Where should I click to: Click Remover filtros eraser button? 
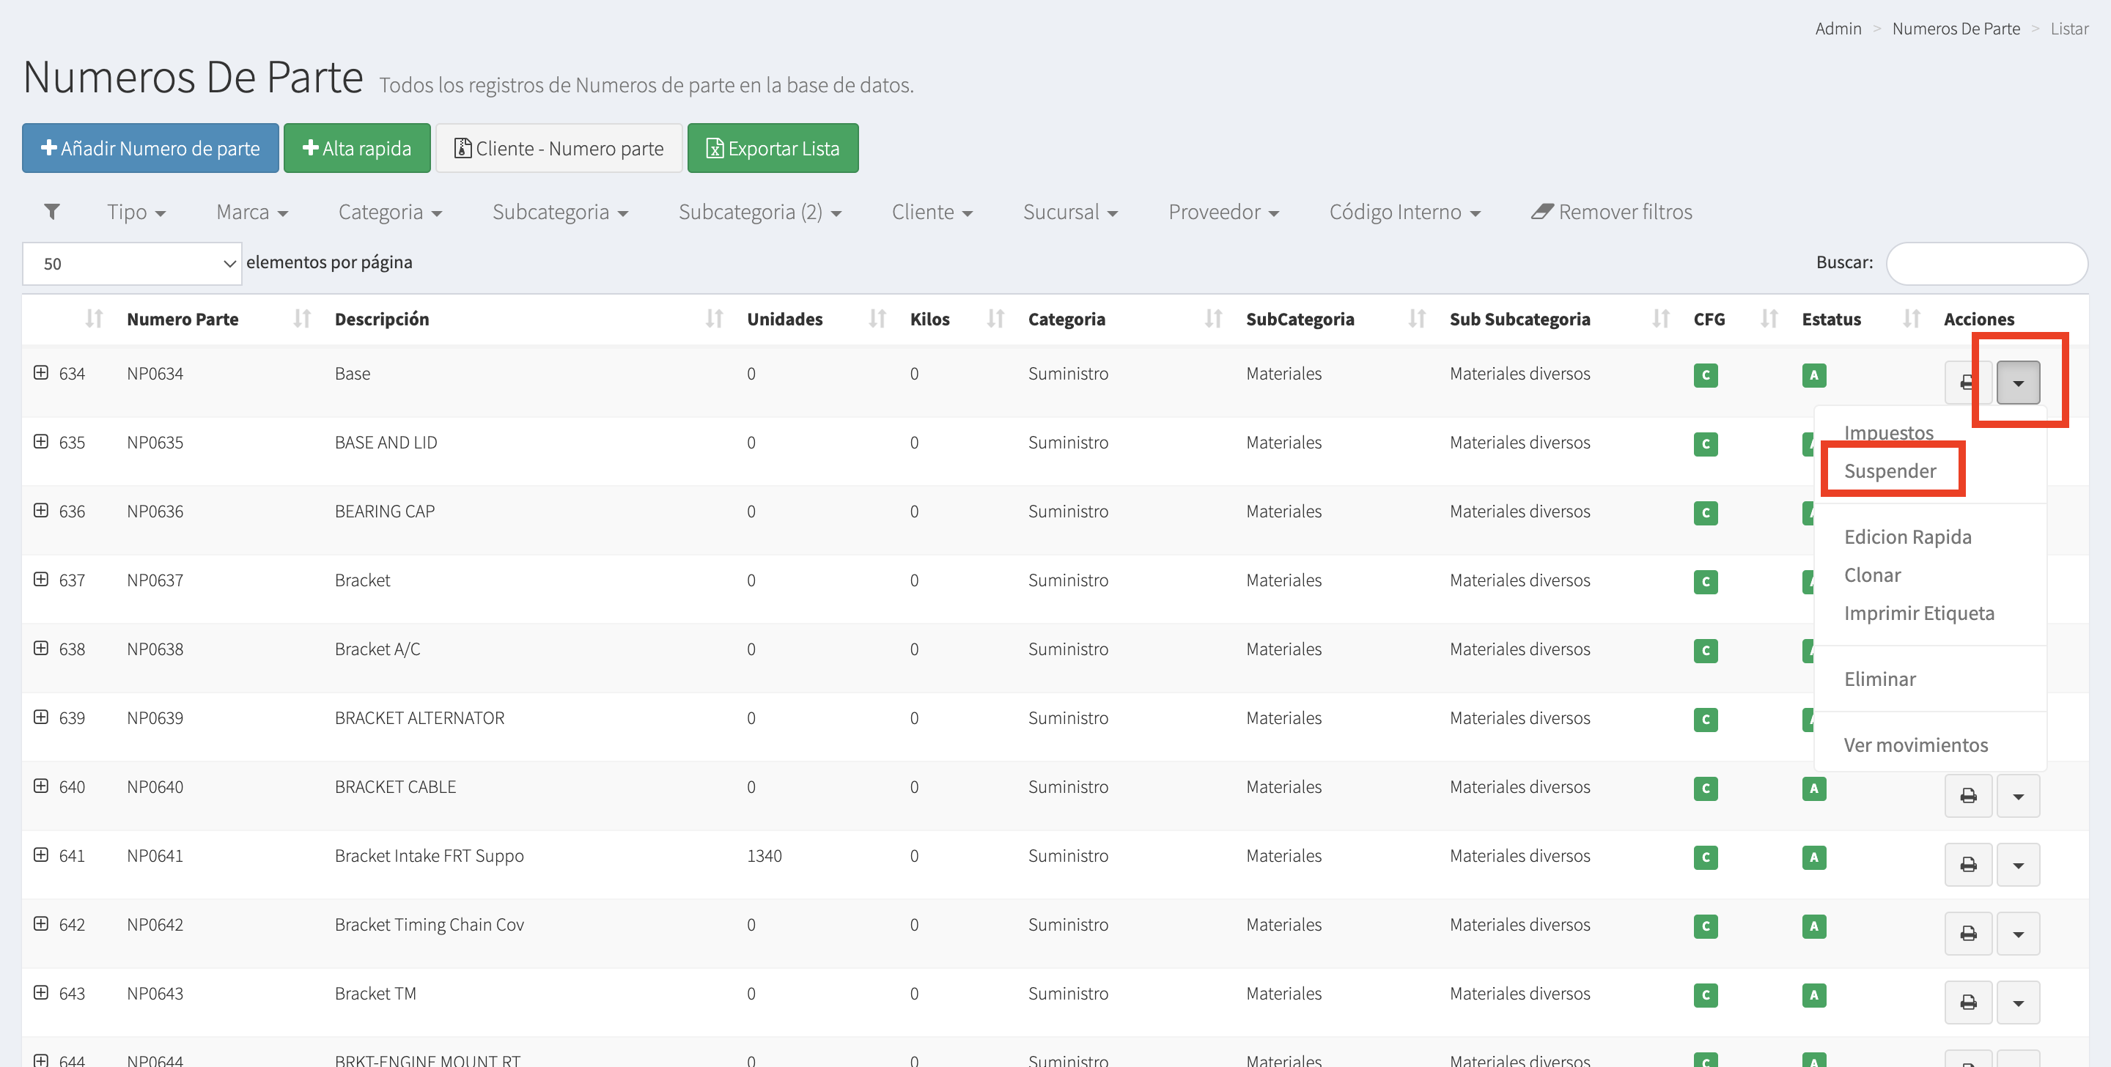pos(1611,212)
